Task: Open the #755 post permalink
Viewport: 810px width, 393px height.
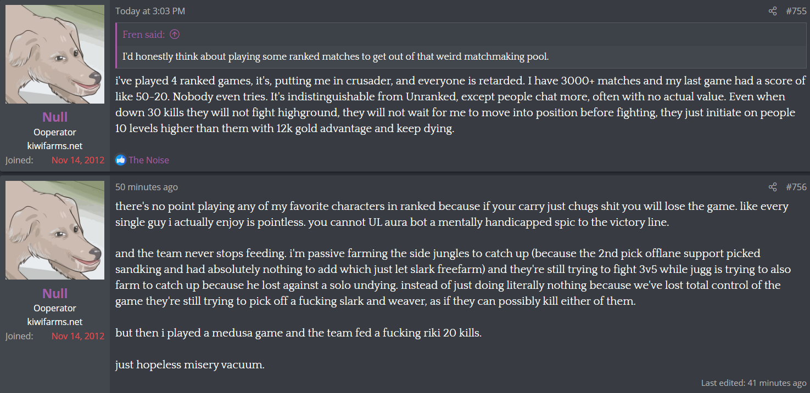Action: [x=796, y=11]
